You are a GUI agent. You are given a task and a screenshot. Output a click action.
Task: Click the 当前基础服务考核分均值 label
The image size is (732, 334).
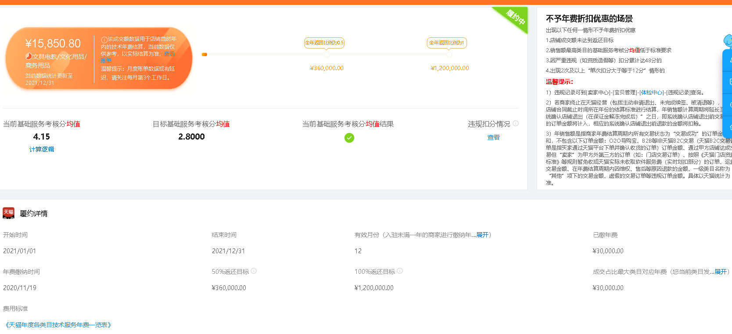pyautogui.click(x=42, y=124)
